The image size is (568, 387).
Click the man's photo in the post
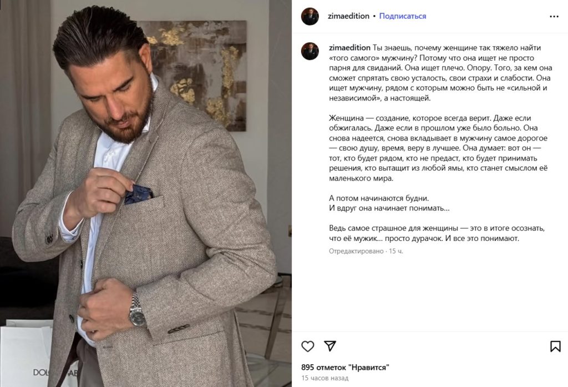146,193
